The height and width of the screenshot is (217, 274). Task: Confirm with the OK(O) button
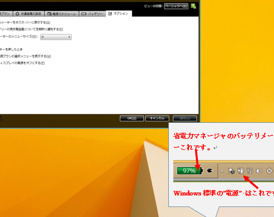pos(132,118)
